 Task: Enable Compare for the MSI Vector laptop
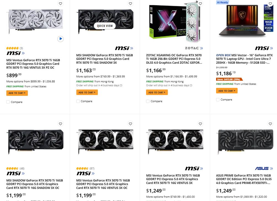[218, 100]
